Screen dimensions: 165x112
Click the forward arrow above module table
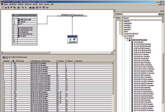(6, 57)
